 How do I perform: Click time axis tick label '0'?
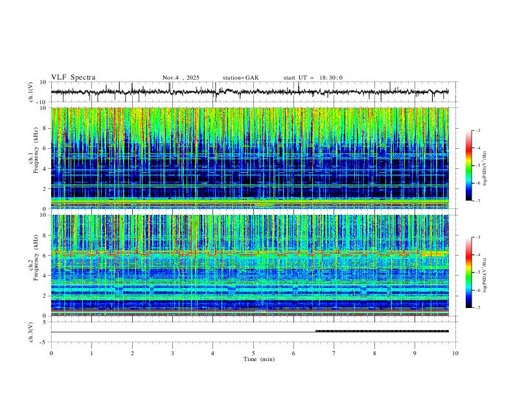[51, 353]
